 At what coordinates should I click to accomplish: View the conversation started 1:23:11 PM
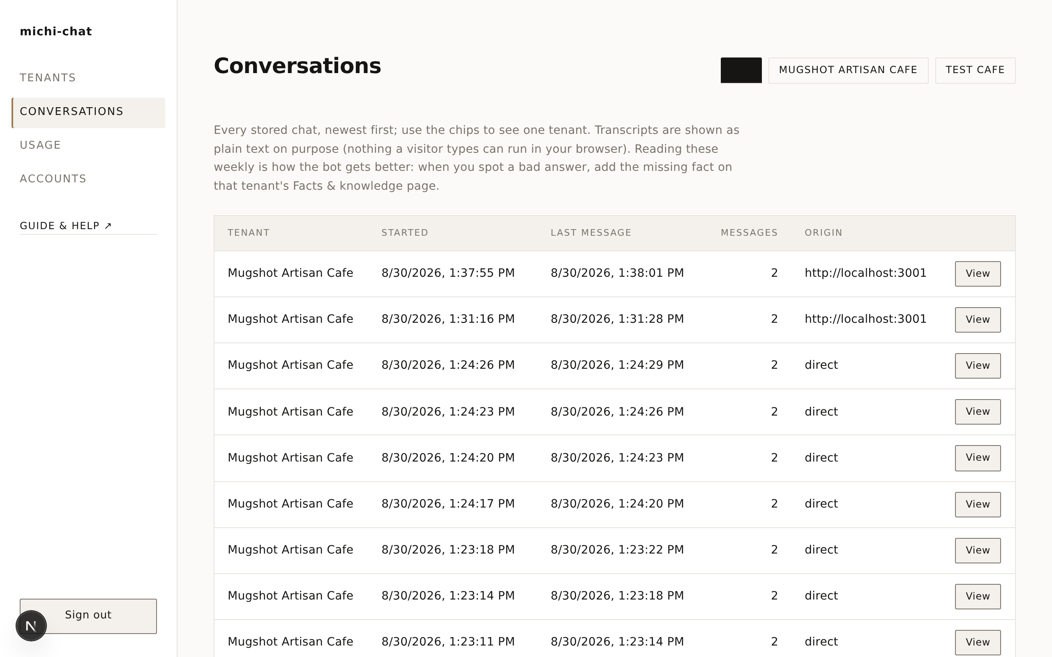coord(978,643)
